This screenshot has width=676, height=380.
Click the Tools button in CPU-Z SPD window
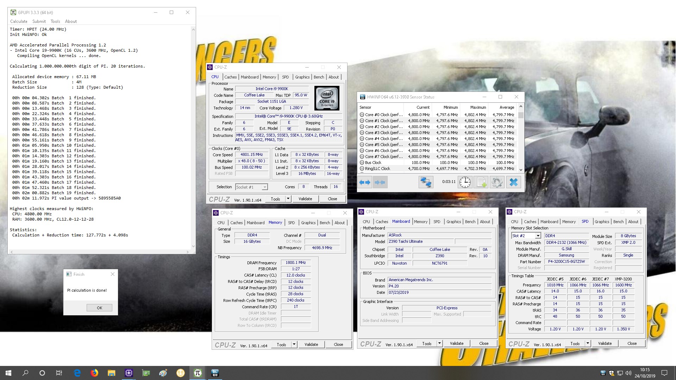575,343
